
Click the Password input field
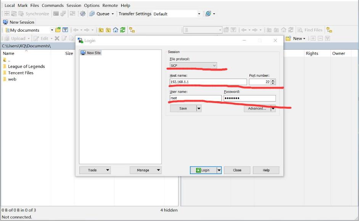250,98
